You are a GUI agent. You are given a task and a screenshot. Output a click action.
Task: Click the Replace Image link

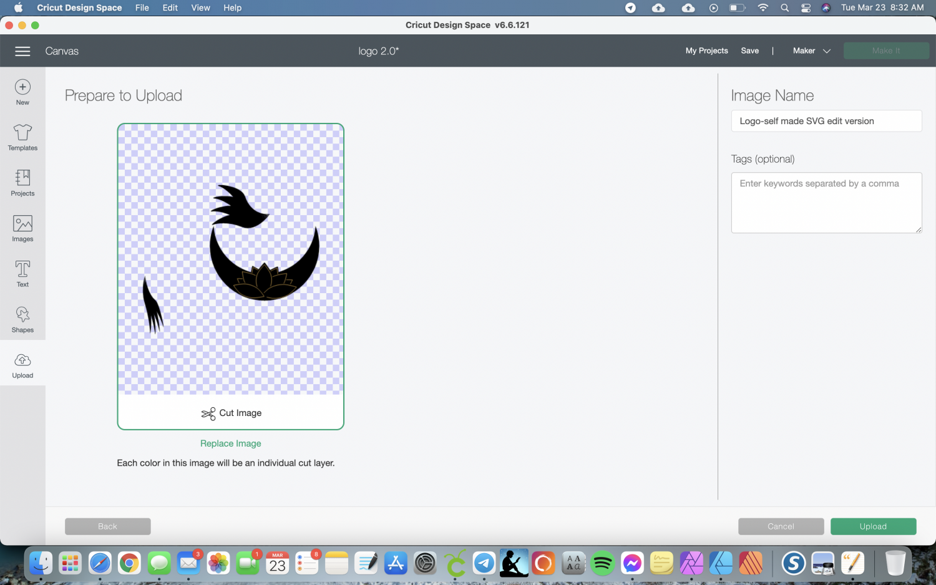[x=230, y=443]
